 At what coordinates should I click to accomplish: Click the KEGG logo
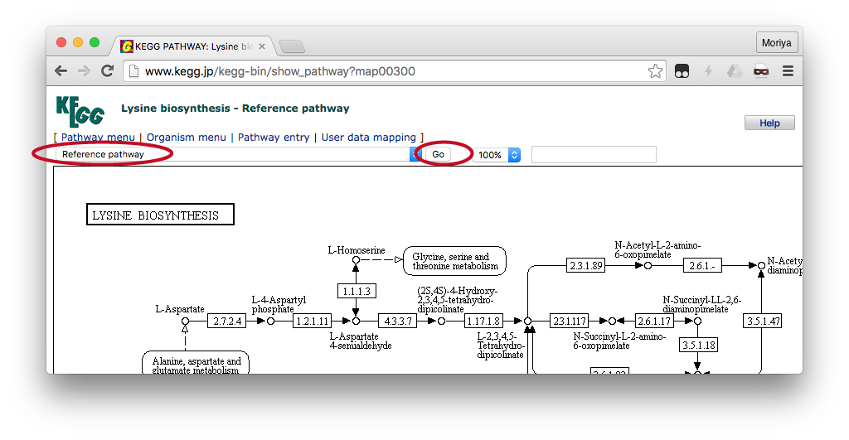(x=80, y=111)
